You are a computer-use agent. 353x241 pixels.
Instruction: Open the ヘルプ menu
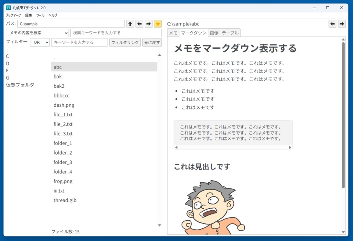click(x=52, y=15)
